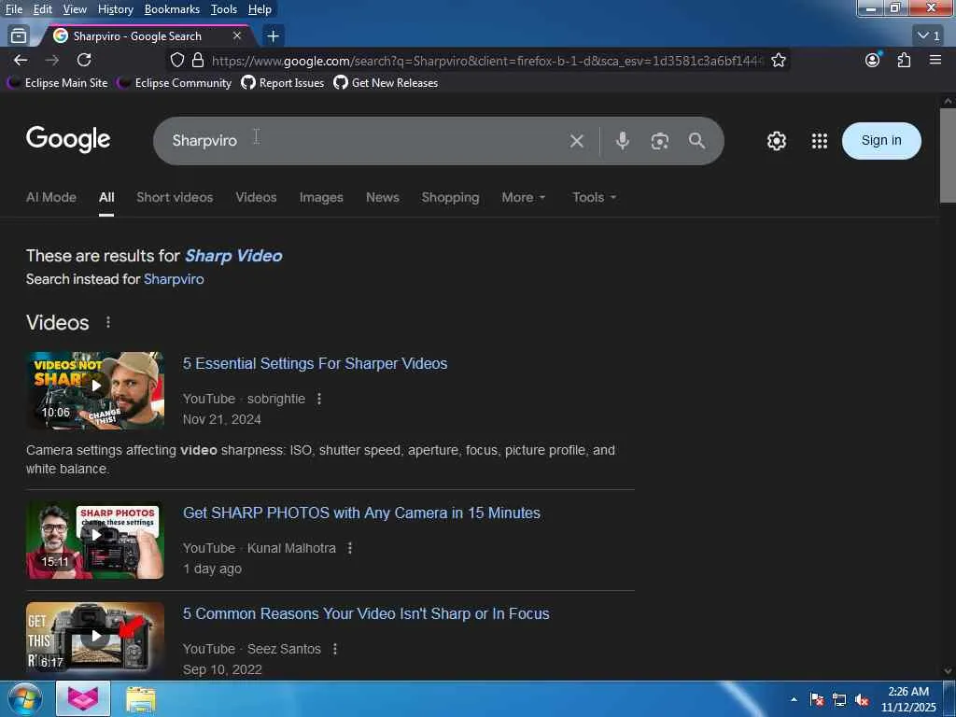Click the page vertical scrollbar thumb
Image resolution: width=956 pixels, height=717 pixels.
point(948,155)
